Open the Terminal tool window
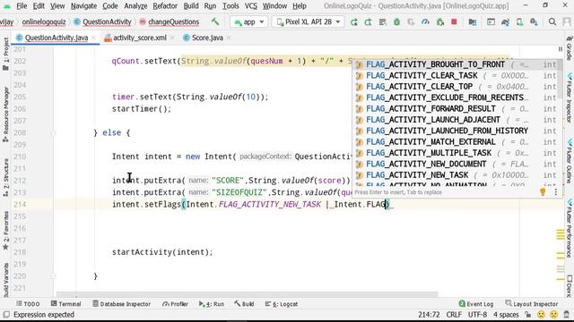Viewport: 574px width, 322px height. pos(65,304)
